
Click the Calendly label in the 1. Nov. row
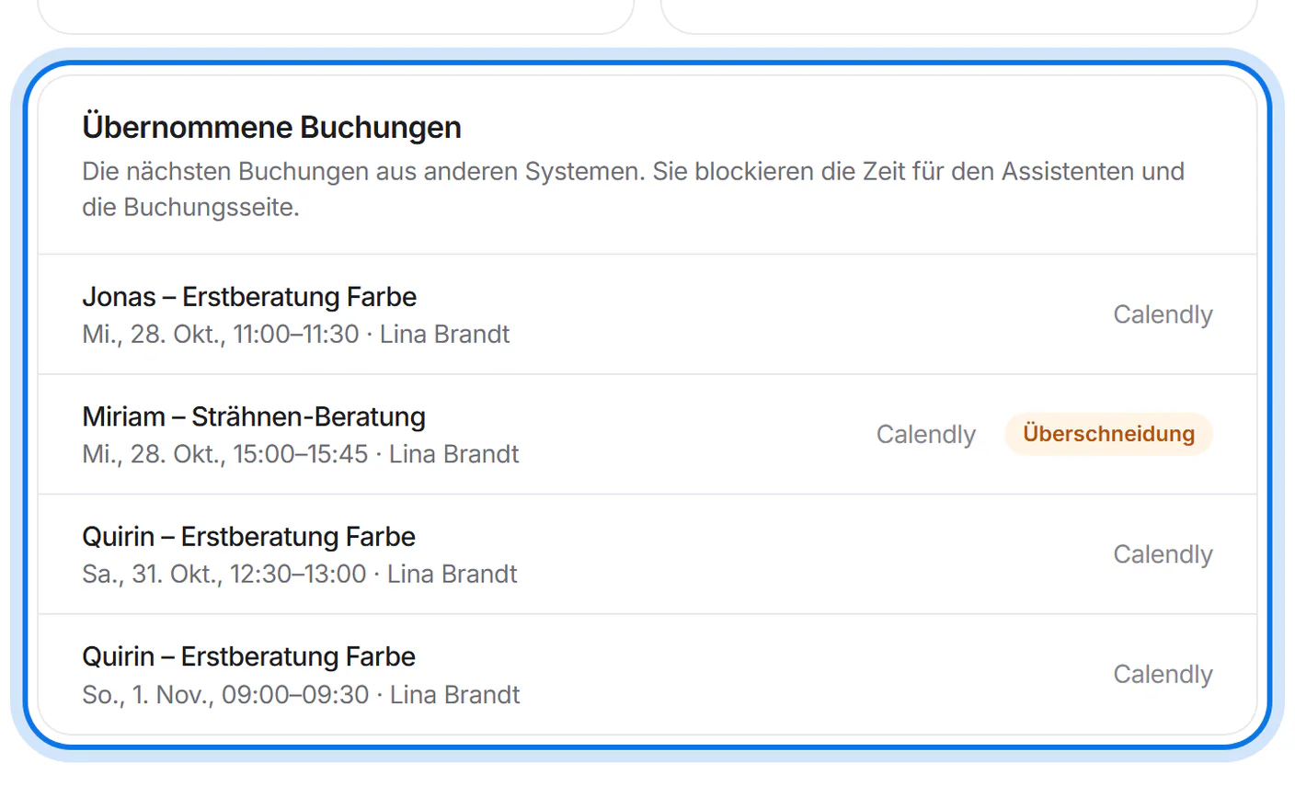pos(1163,674)
